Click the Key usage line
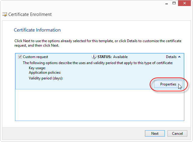The image size is (193, 142). coord(37,68)
